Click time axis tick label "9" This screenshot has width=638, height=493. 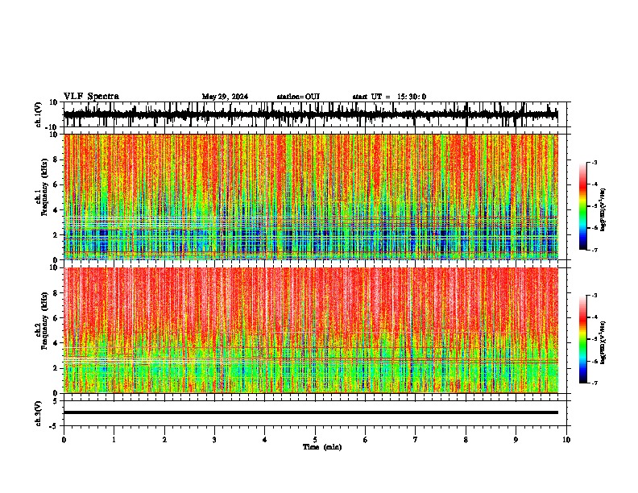coord(516,440)
